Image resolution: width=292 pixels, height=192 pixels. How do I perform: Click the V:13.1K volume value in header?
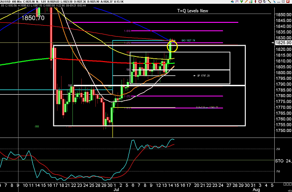118,2
